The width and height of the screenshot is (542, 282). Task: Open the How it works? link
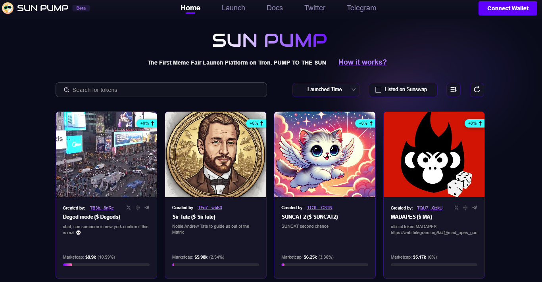click(x=362, y=62)
